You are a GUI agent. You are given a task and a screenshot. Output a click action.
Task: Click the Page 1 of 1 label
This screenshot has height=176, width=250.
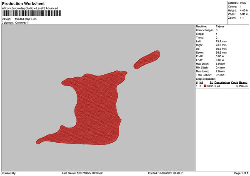241,173
